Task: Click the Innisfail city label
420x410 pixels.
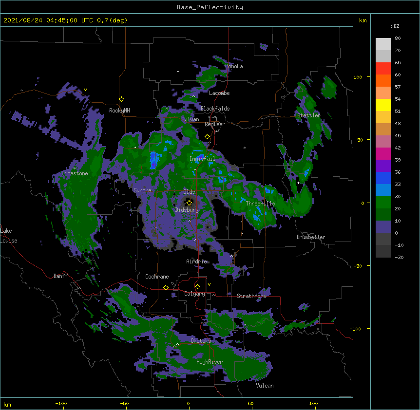Action: click(202, 159)
